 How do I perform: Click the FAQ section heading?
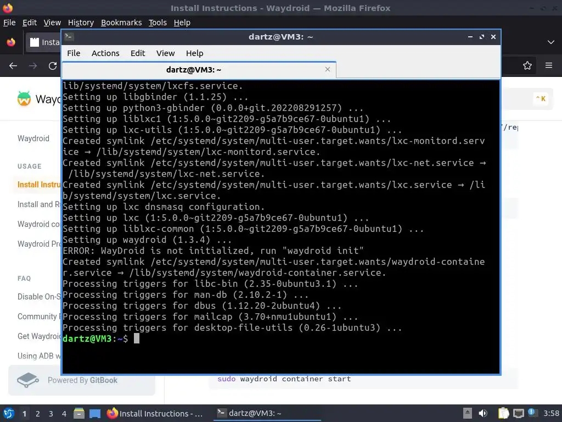pos(24,278)
